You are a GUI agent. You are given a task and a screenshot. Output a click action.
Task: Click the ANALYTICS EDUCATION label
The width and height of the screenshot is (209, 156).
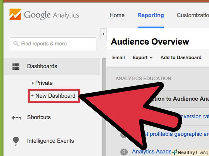click(x=143, y=78)
